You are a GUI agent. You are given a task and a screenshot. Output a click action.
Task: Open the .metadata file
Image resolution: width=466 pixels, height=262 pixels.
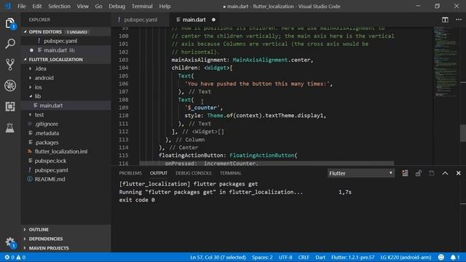47,133
